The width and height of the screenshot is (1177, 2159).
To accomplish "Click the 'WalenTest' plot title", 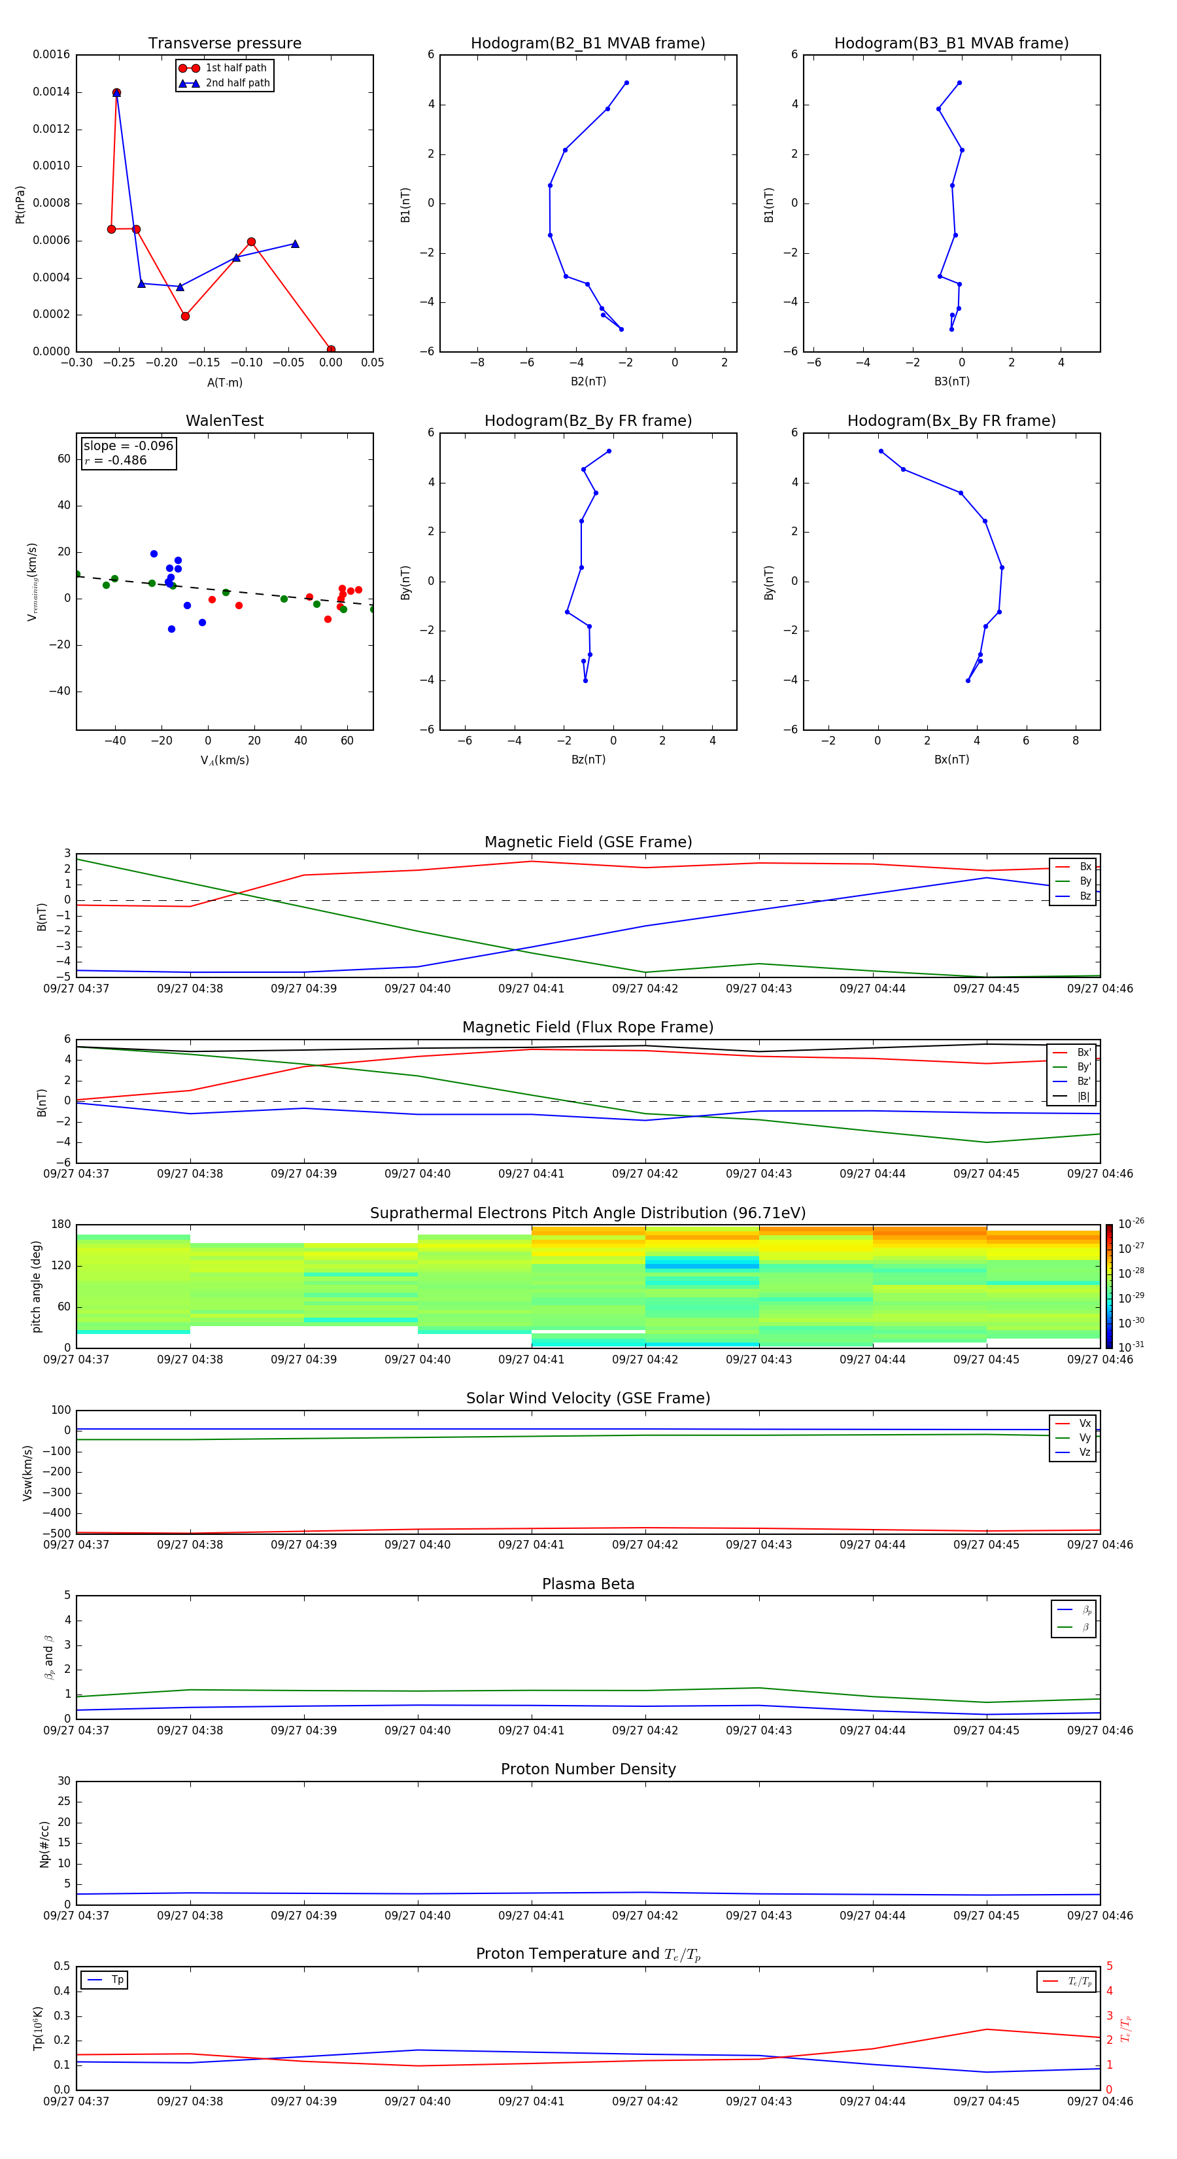I will tap(224, 421).
